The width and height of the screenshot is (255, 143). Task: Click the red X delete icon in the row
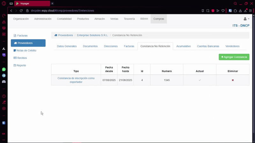click(x=233, y=80)
